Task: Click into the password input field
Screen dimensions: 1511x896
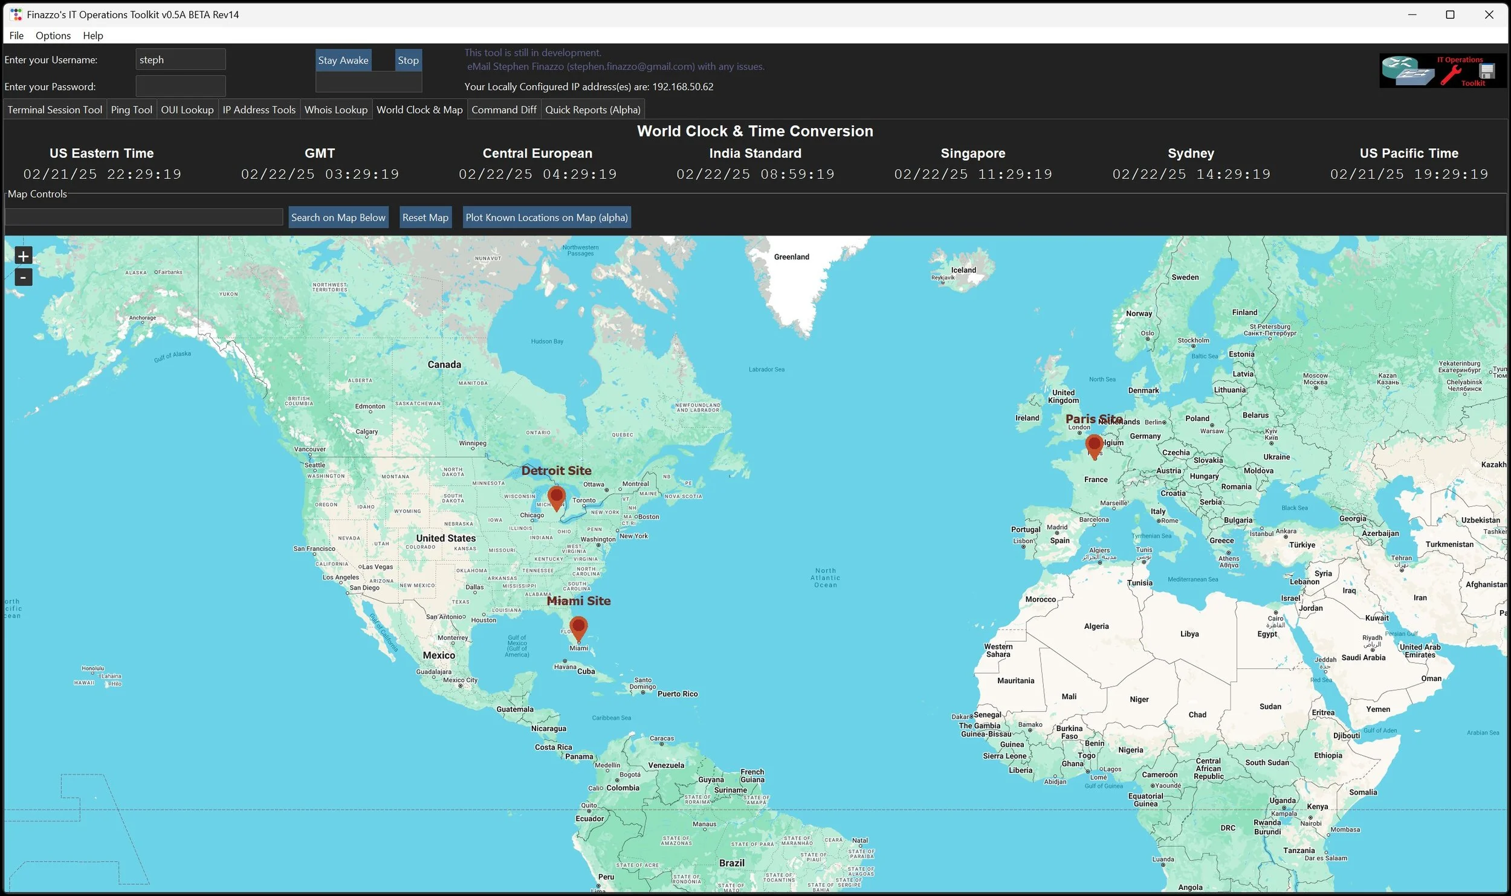Action: 180,86
